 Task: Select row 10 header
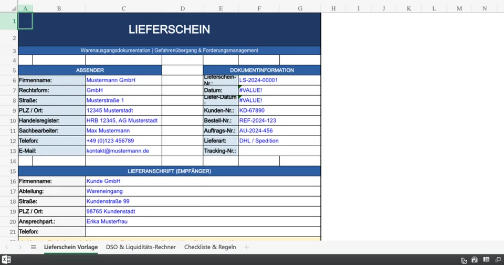(9, 121)
